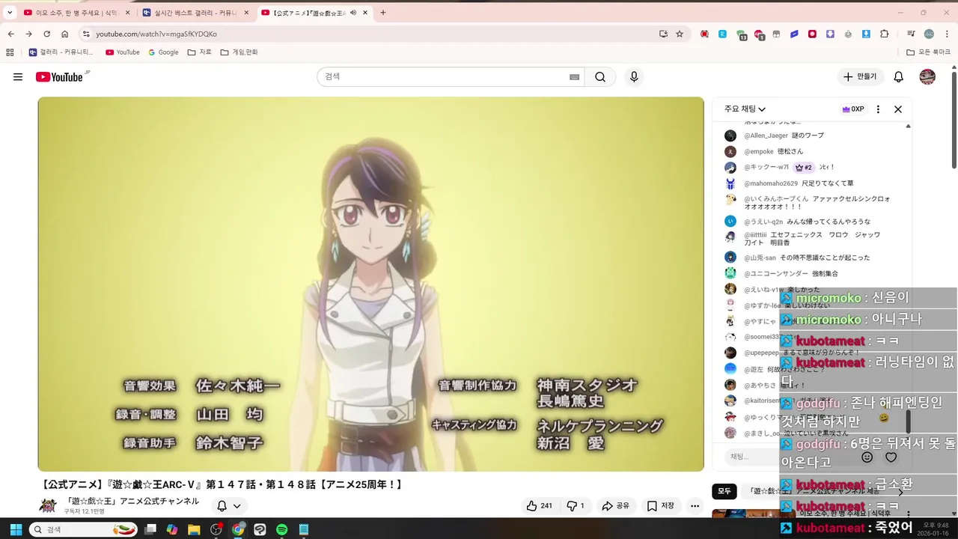
Task: Open Task View on the taskbar
Action: click(x=150, y=529)
